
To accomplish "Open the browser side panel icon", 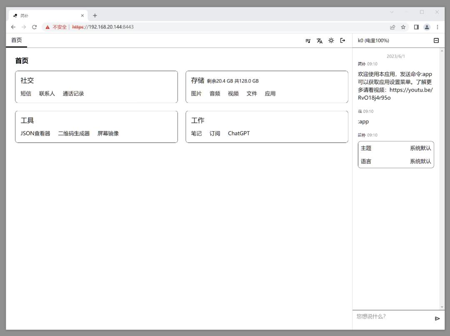I will tap(416, 27).
